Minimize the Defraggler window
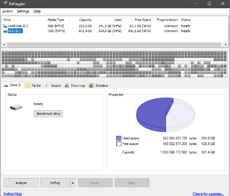230x196 pixels. [x=196, y=4]
